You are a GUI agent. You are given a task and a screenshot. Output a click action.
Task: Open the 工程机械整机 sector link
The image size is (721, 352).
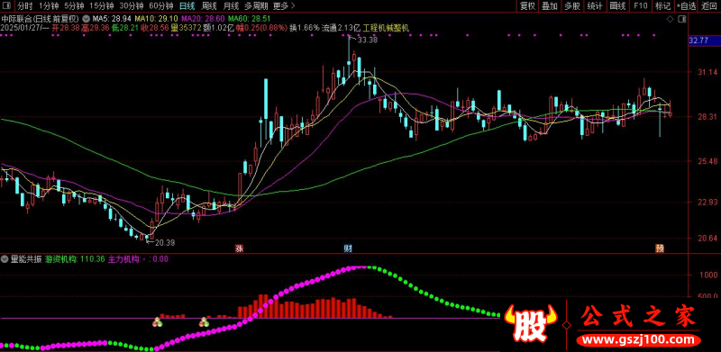coord(386,28)
